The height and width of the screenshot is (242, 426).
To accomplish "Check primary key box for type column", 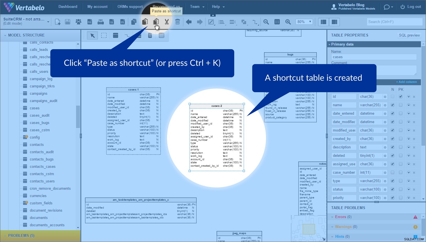I will [401, 181].
